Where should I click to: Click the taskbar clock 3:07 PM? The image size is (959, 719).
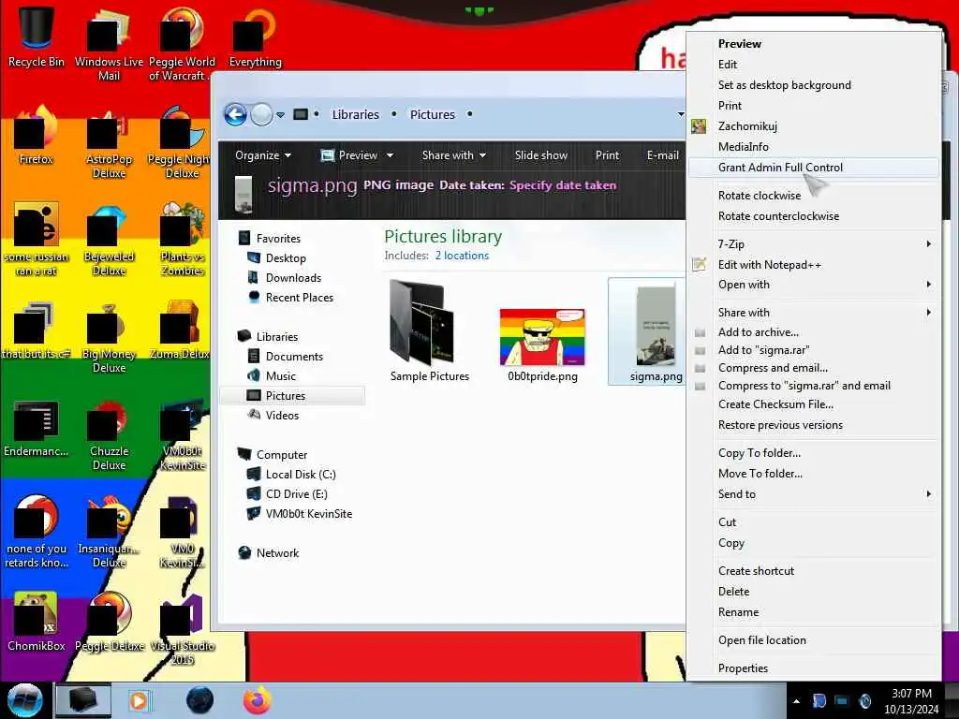pyautogui.click(x=911, y=694)
